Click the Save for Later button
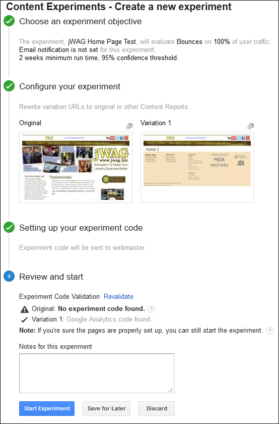This screenshot has height=424, width=279. point(107,408)
